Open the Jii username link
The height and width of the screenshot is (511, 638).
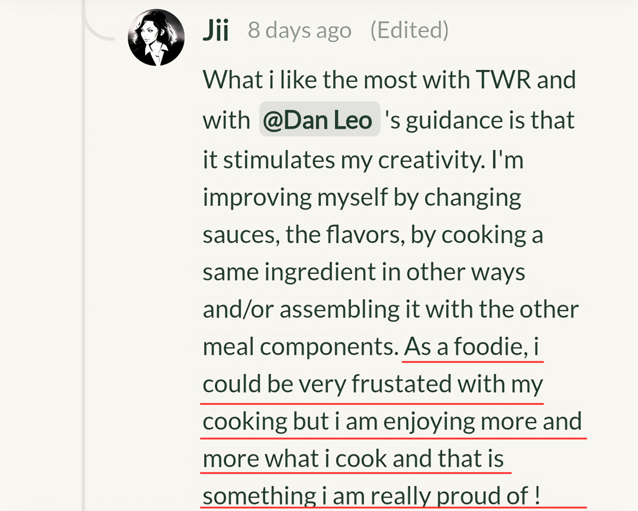tap(216, 31)
